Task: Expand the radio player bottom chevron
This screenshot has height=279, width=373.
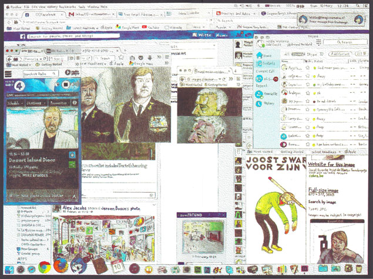Action: (74, 196)
